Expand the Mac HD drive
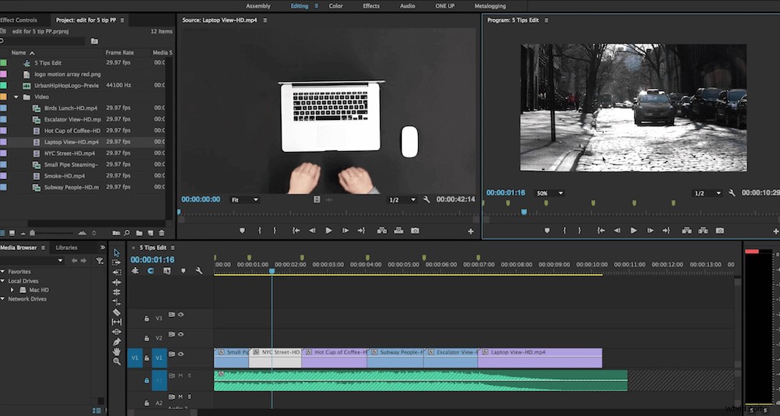 click(x=12, y=290)
